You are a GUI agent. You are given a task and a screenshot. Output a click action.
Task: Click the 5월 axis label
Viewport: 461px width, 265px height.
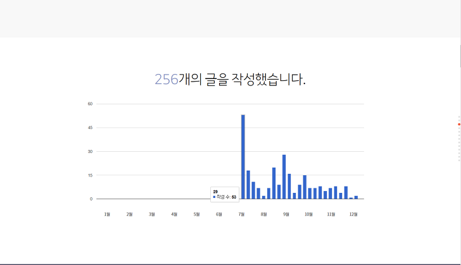click(196, 214)
